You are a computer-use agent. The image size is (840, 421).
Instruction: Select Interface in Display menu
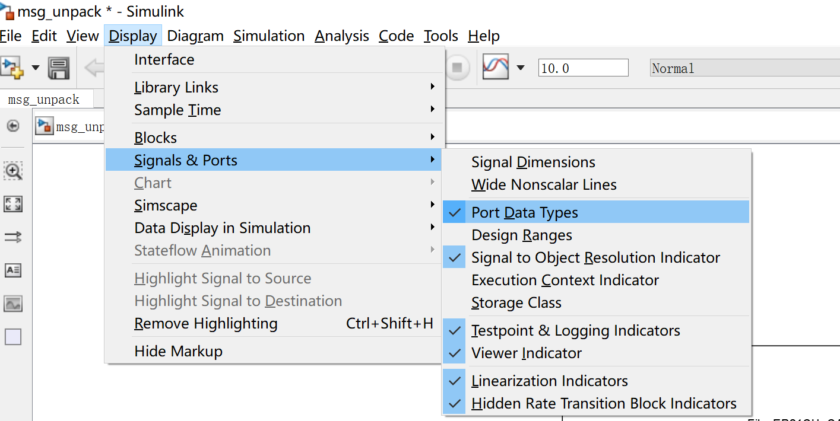tap(273, 60)
